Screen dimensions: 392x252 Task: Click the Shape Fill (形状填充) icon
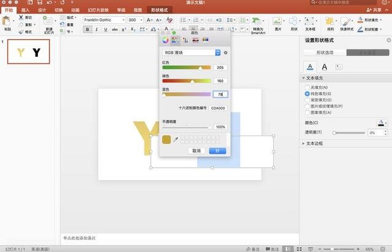[x=360, y=20]
